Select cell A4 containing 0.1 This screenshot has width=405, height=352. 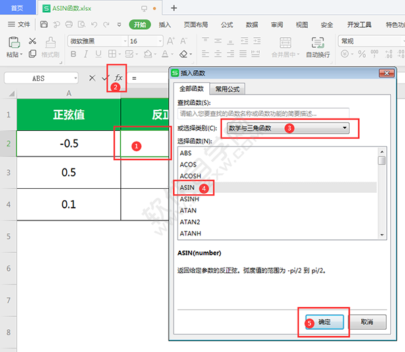coord(69,204)
